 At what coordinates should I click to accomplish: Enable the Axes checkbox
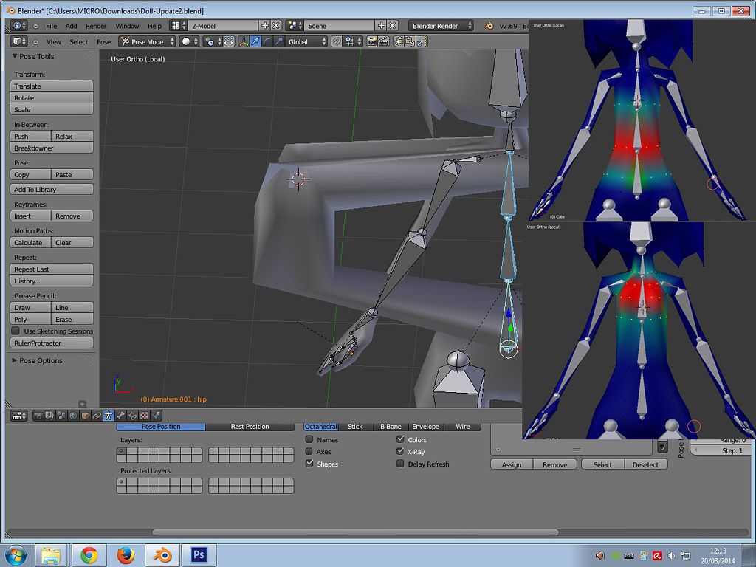tap(309, 451)
